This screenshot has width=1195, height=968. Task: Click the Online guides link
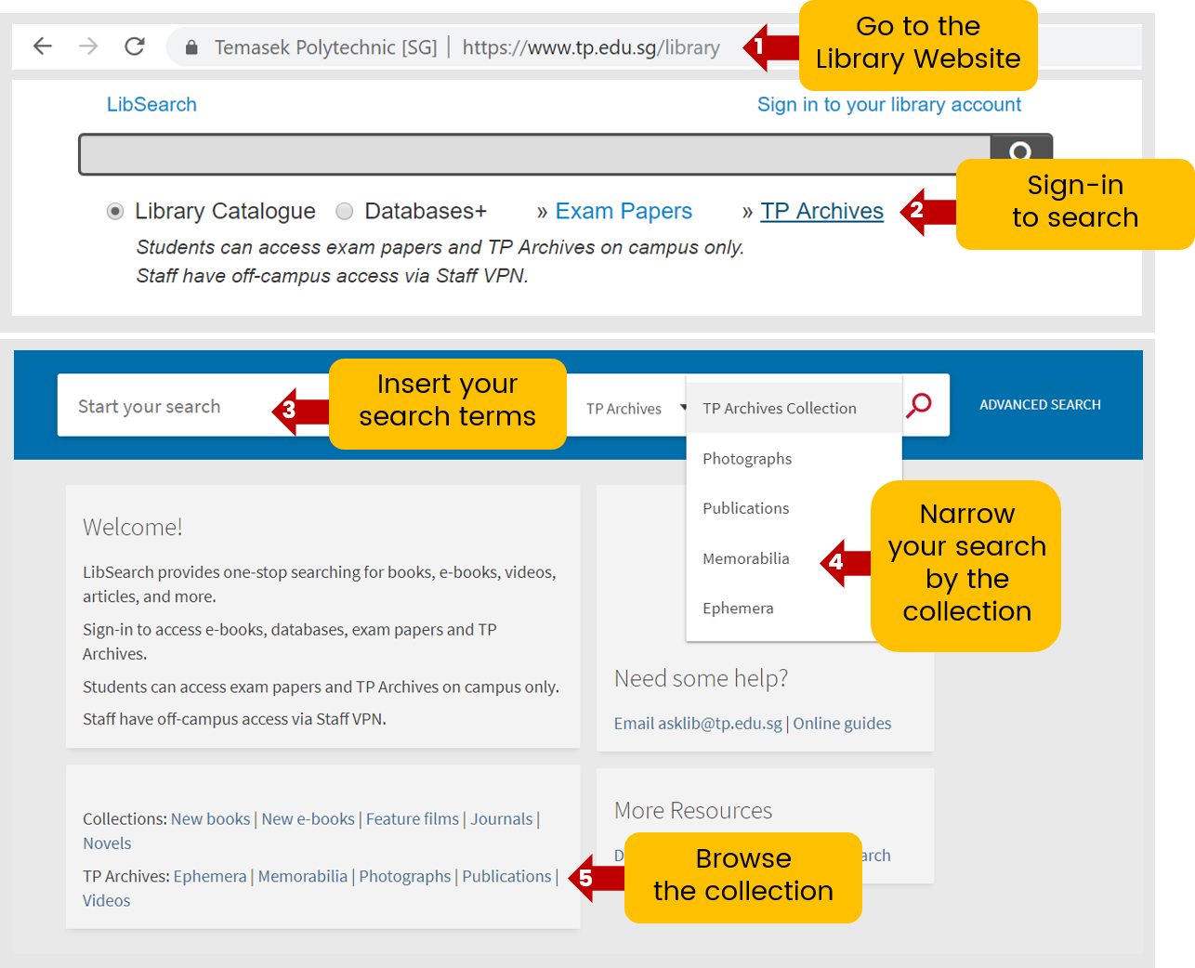(842, 724)
